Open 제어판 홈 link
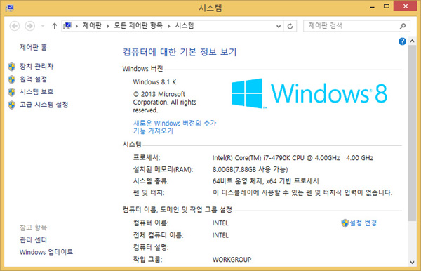The image size is (421, 271). (x=33, y=47)
